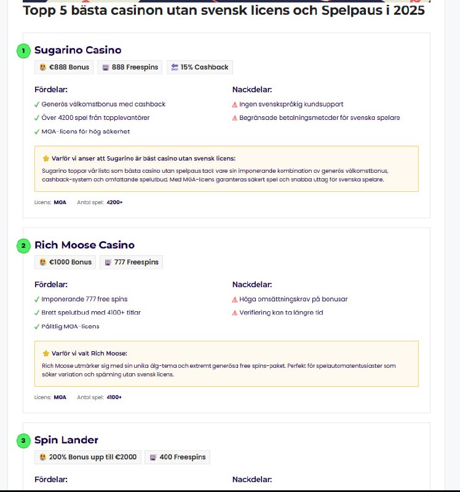Click the €888 Bonus badge
Image resolution: width=460 pixels, height=492 pixels.
point(64,68)
